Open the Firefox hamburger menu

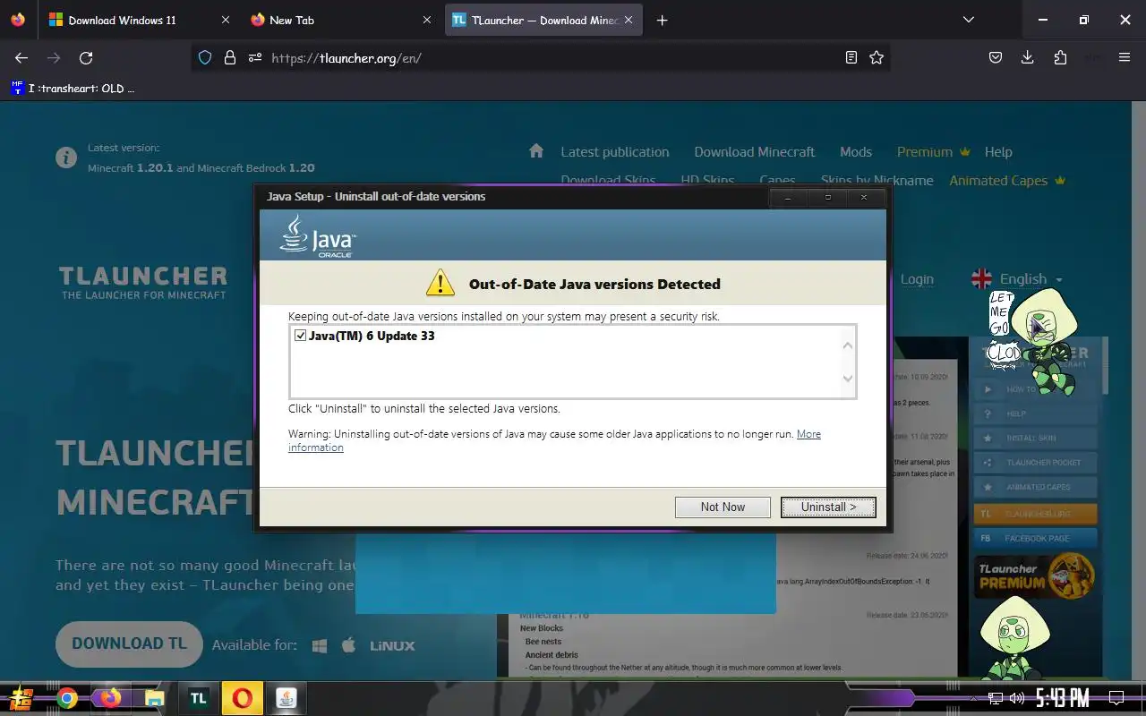coord(1125,57)
